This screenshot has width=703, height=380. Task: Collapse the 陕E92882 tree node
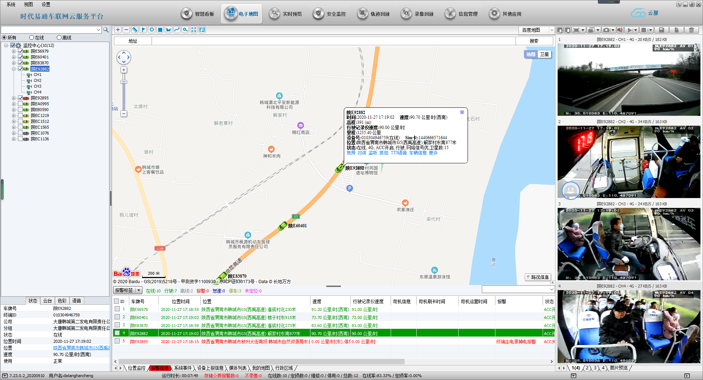(14, 69)
